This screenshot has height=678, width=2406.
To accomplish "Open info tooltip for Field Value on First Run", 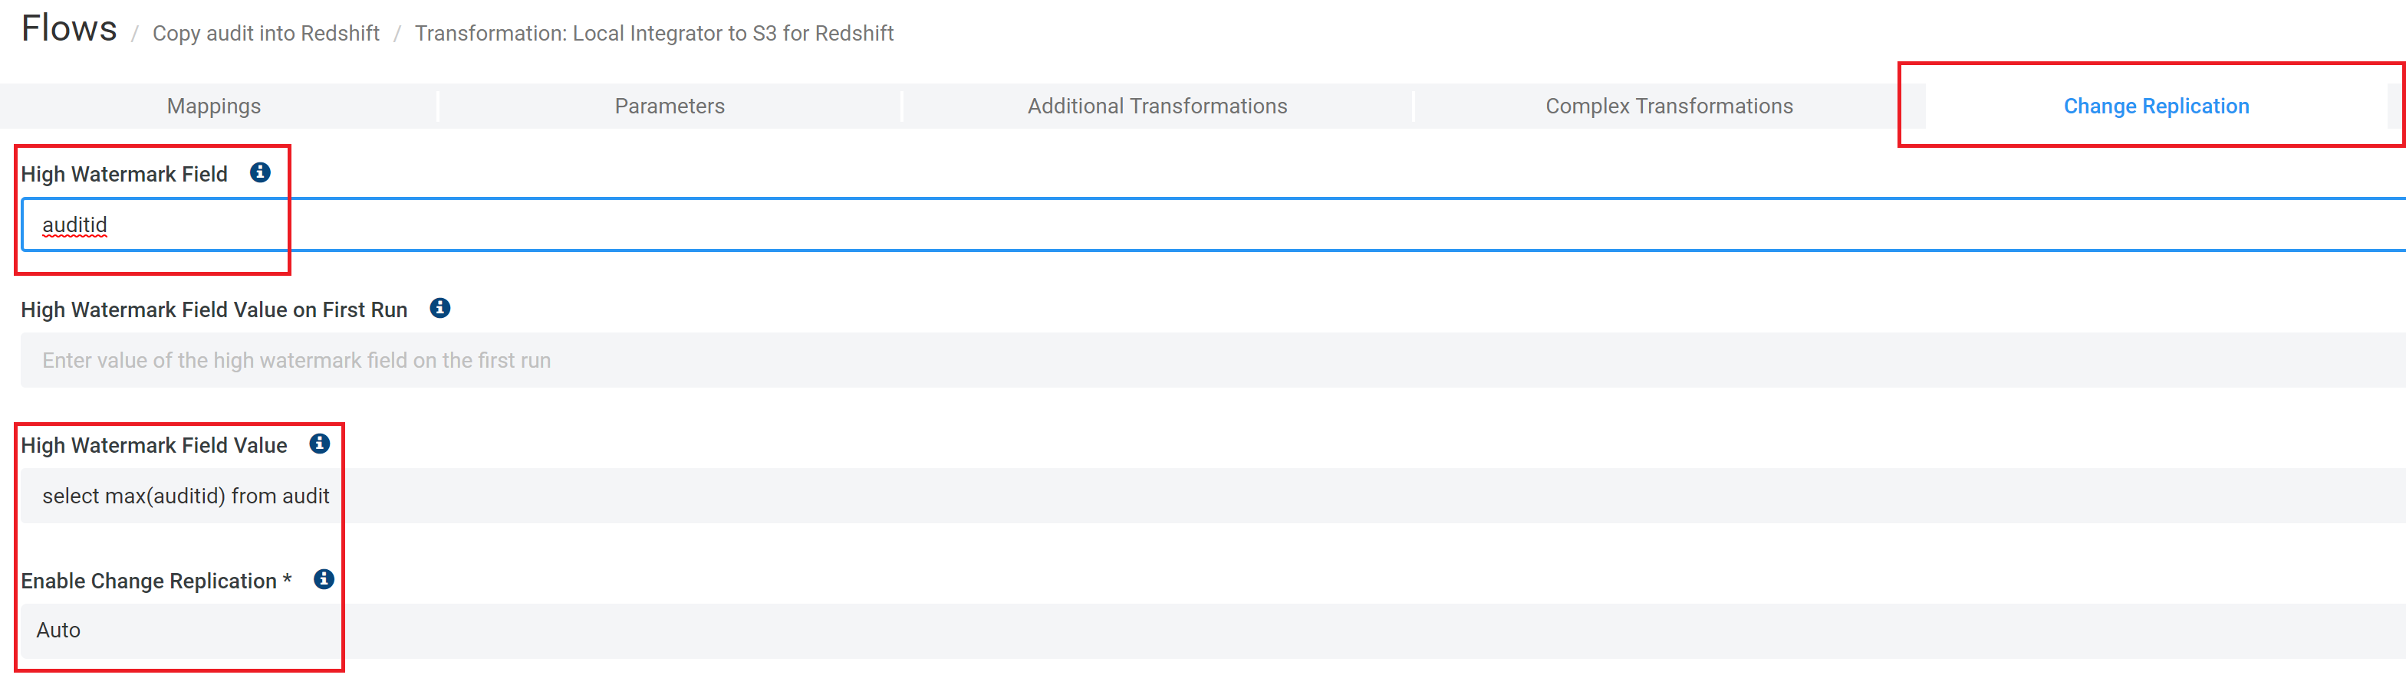I will [440, 308].
